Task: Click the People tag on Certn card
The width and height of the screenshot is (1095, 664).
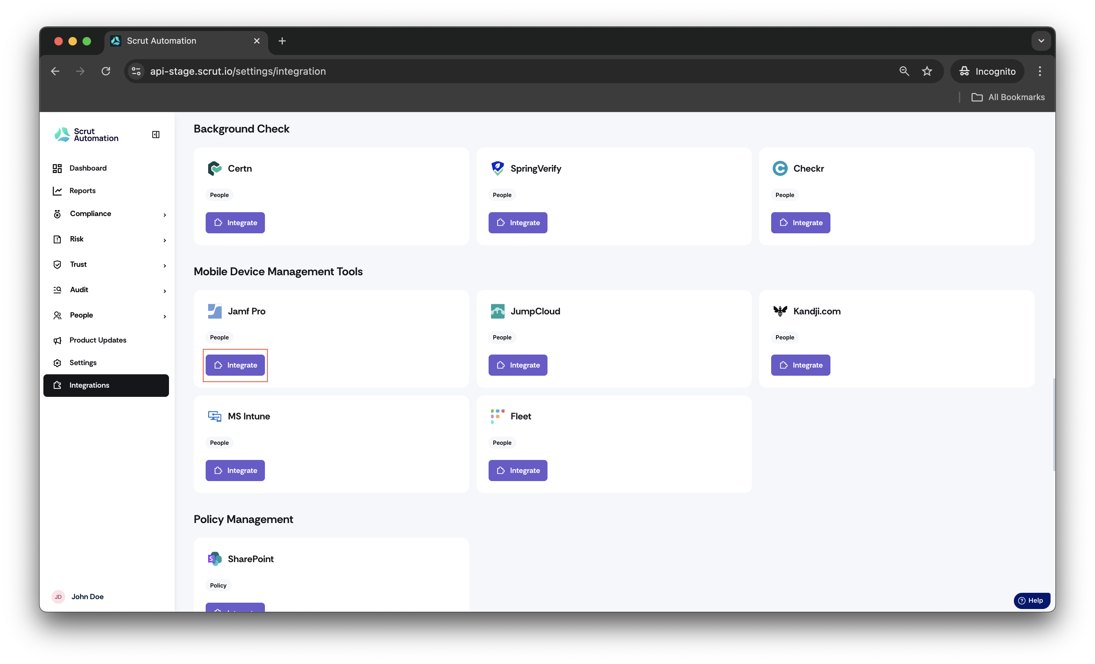Action: pyautogui.click(x=219, y=195)
